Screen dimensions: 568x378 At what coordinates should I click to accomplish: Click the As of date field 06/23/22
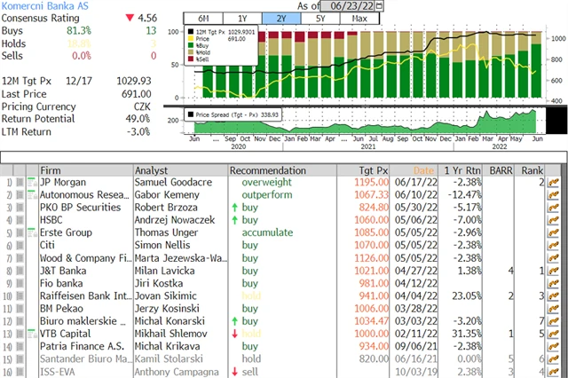point(348,6)
